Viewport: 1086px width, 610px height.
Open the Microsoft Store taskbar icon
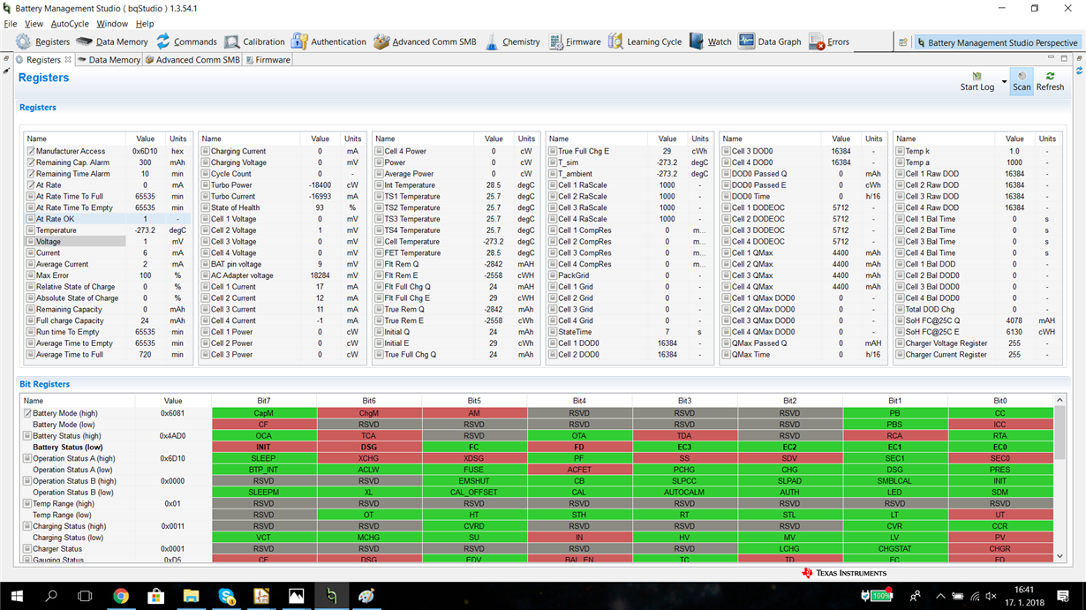coord(155,596)
